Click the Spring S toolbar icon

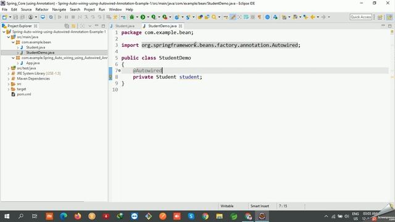(188, 17)
